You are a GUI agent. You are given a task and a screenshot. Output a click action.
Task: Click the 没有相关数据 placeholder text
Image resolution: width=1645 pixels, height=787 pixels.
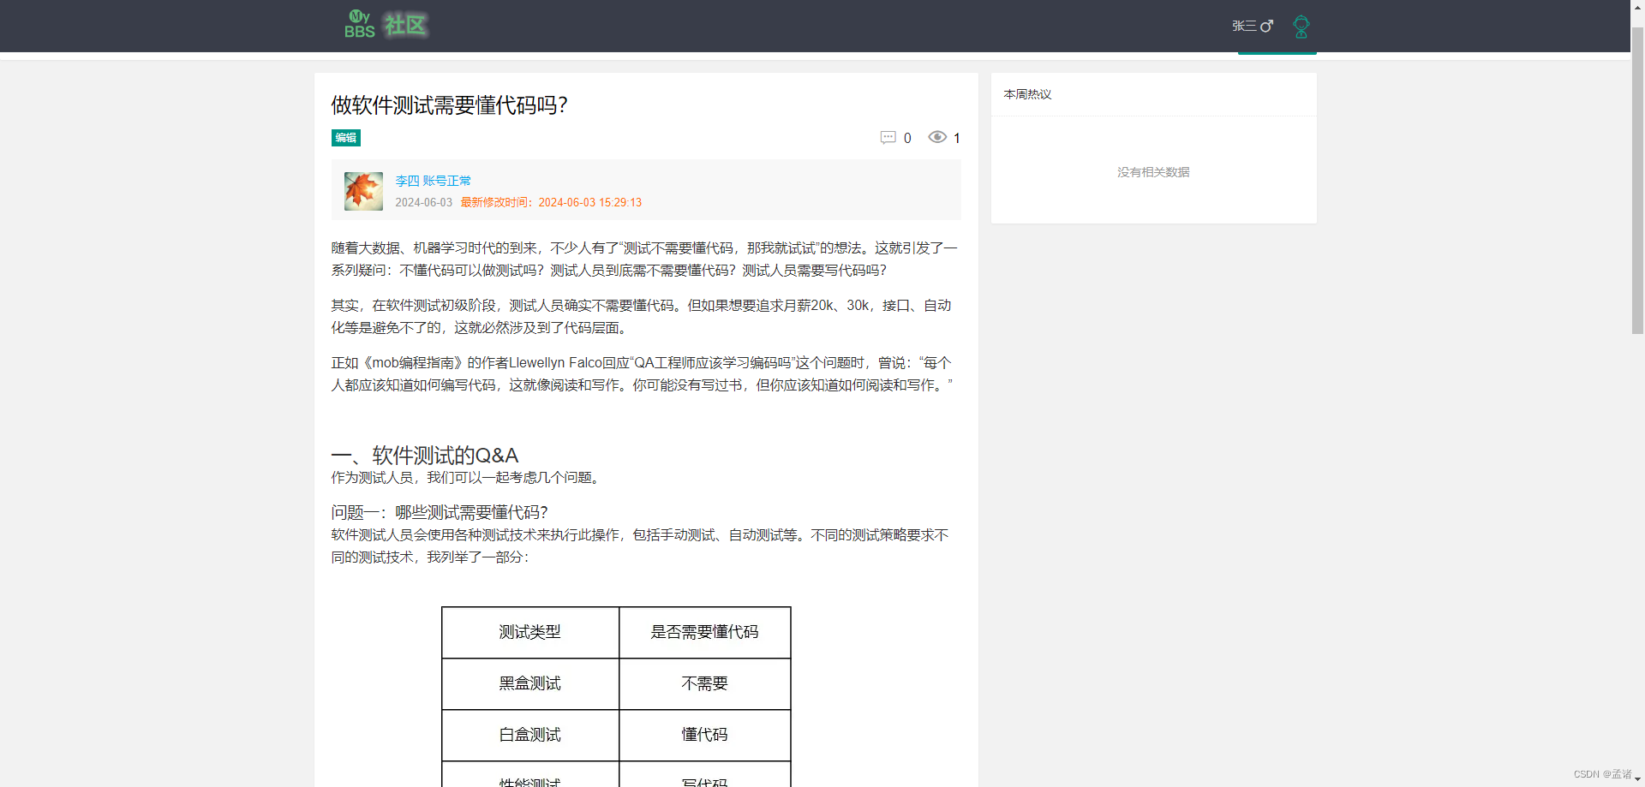click(x=1154, y=171)
